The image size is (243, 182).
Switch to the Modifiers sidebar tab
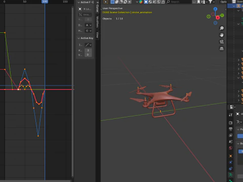[x=97, y=22]
